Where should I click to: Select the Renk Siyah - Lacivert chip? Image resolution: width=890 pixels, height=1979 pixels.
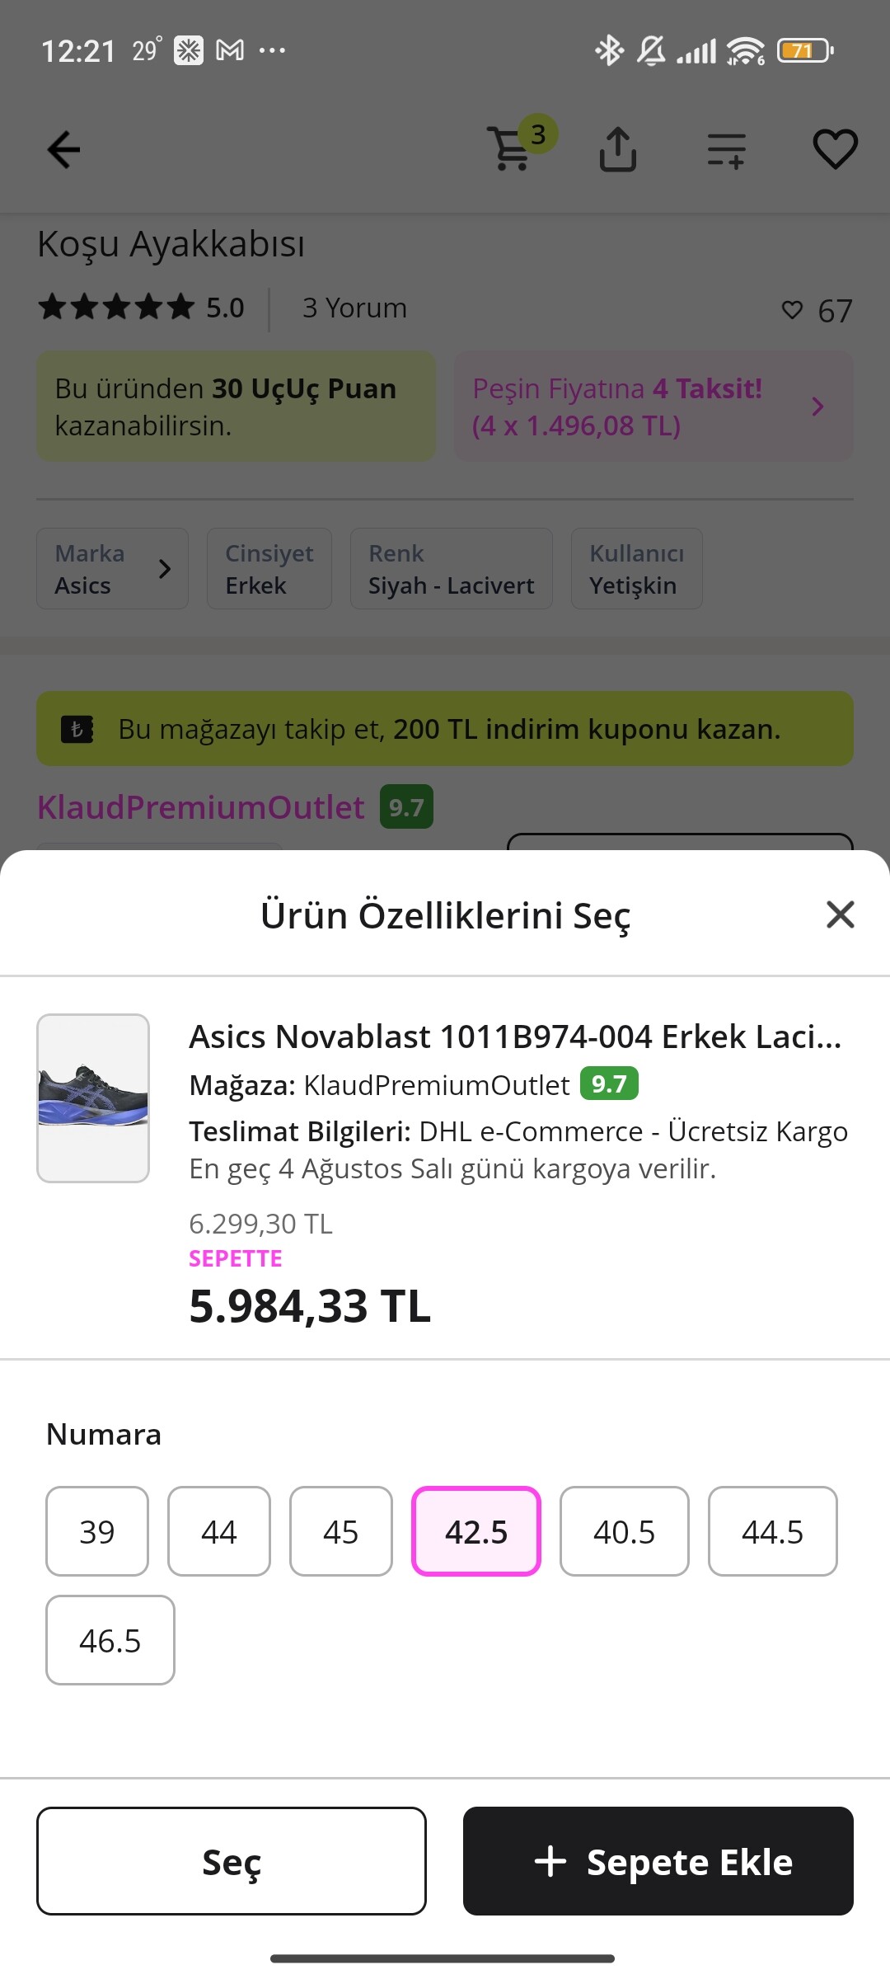pyautogui.click(x=452, y=569)
